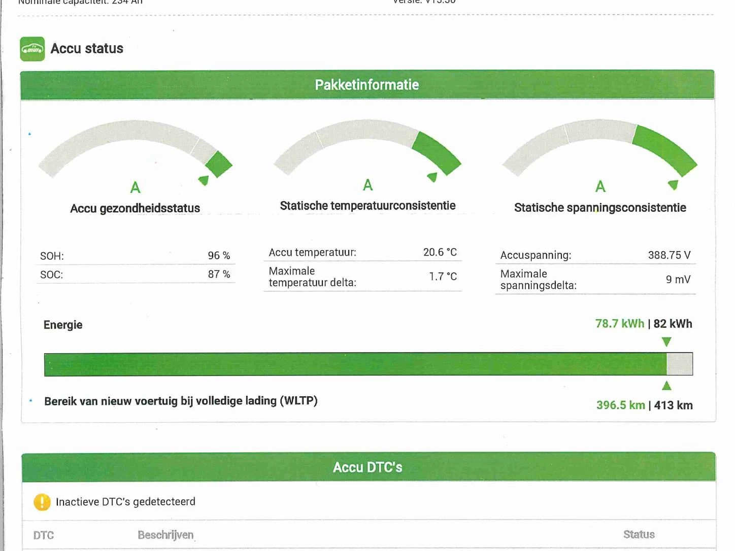Click the Statische spanningsconsistentie gauge pointer
Screen dimensions: 735x551
(673, 185)
